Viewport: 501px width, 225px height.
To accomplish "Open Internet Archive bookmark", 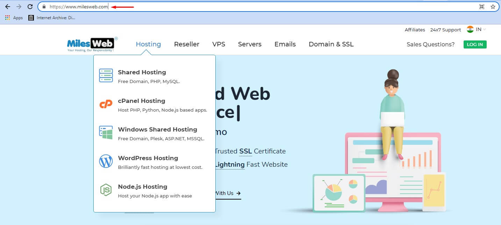I will click(x=52, y=17).
